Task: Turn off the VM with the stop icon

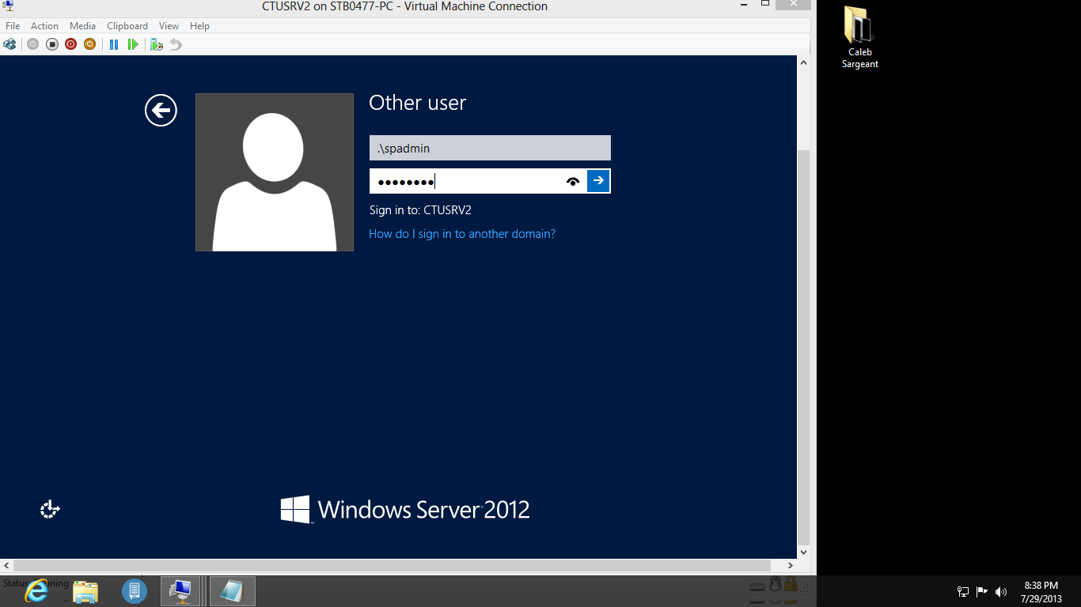Action: tap(51, 44)
